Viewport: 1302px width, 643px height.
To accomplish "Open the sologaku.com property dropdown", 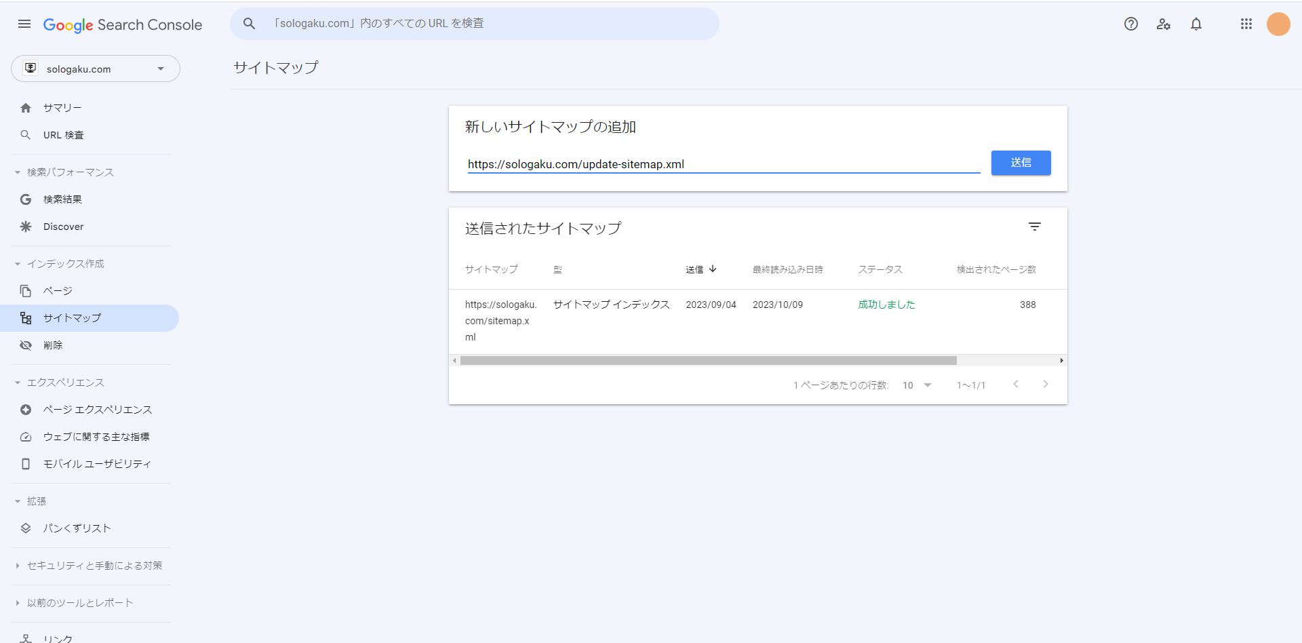I will tap(96, 69).
